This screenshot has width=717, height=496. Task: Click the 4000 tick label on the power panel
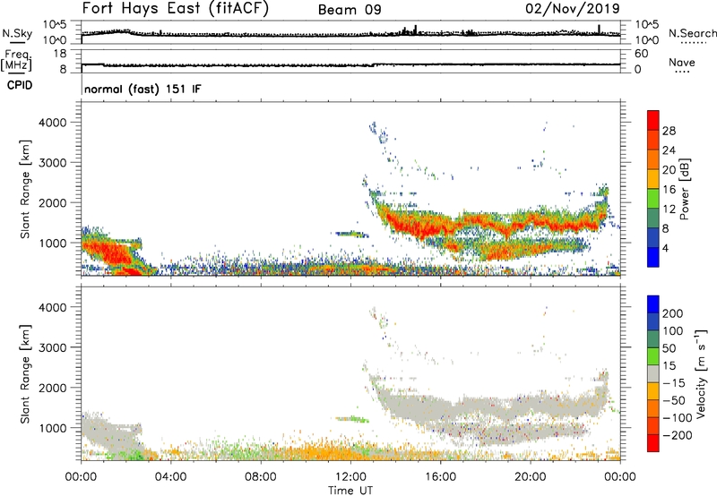(52, 123)
